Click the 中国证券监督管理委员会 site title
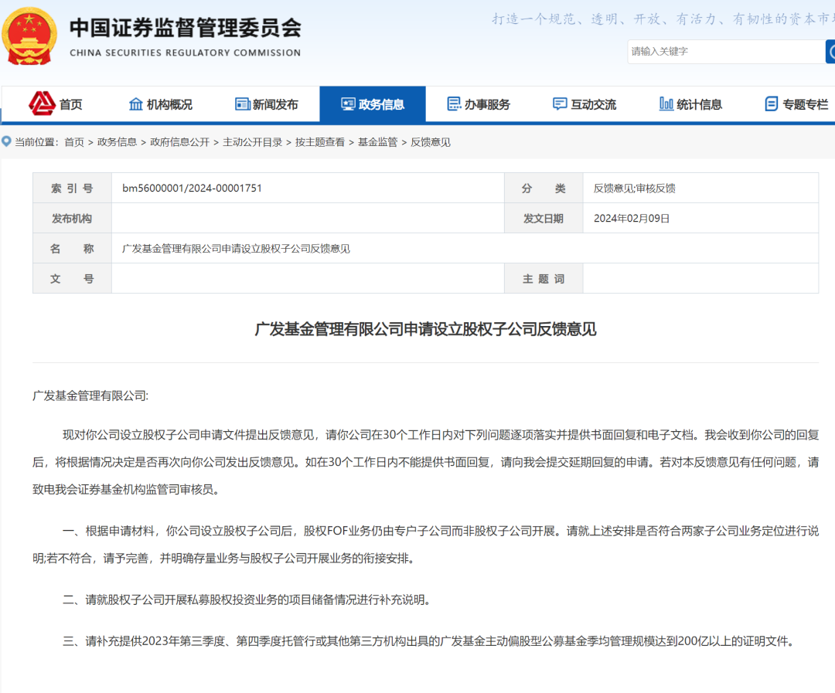 click(x=186, y=29)
